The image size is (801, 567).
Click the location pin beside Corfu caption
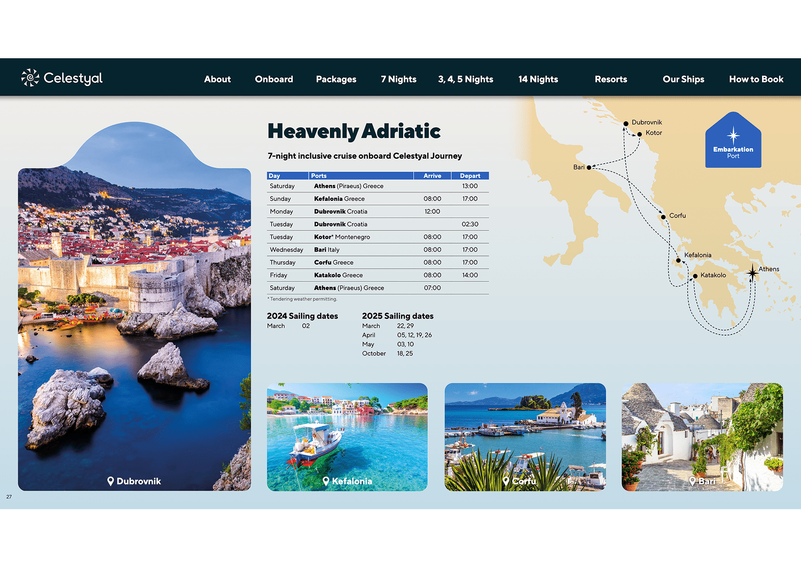[506, 481]
